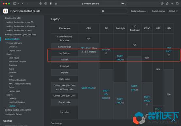Open Graphics sidebar entry

click(13, 65)
